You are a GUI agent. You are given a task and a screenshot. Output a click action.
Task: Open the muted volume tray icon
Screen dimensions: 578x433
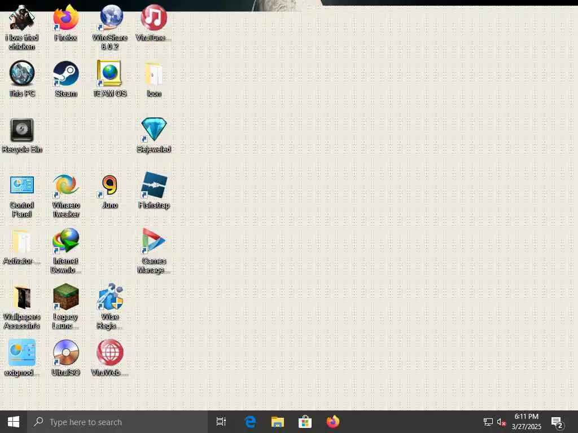click(501, 422)
